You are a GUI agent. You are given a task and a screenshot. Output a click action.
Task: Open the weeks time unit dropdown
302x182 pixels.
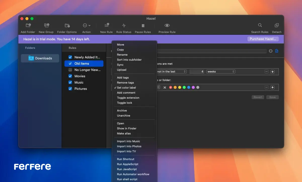coord(221,71)
